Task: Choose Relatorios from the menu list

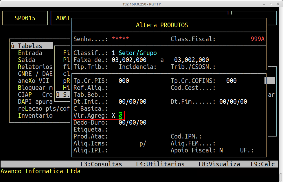Action: click(x=35, y=67)
